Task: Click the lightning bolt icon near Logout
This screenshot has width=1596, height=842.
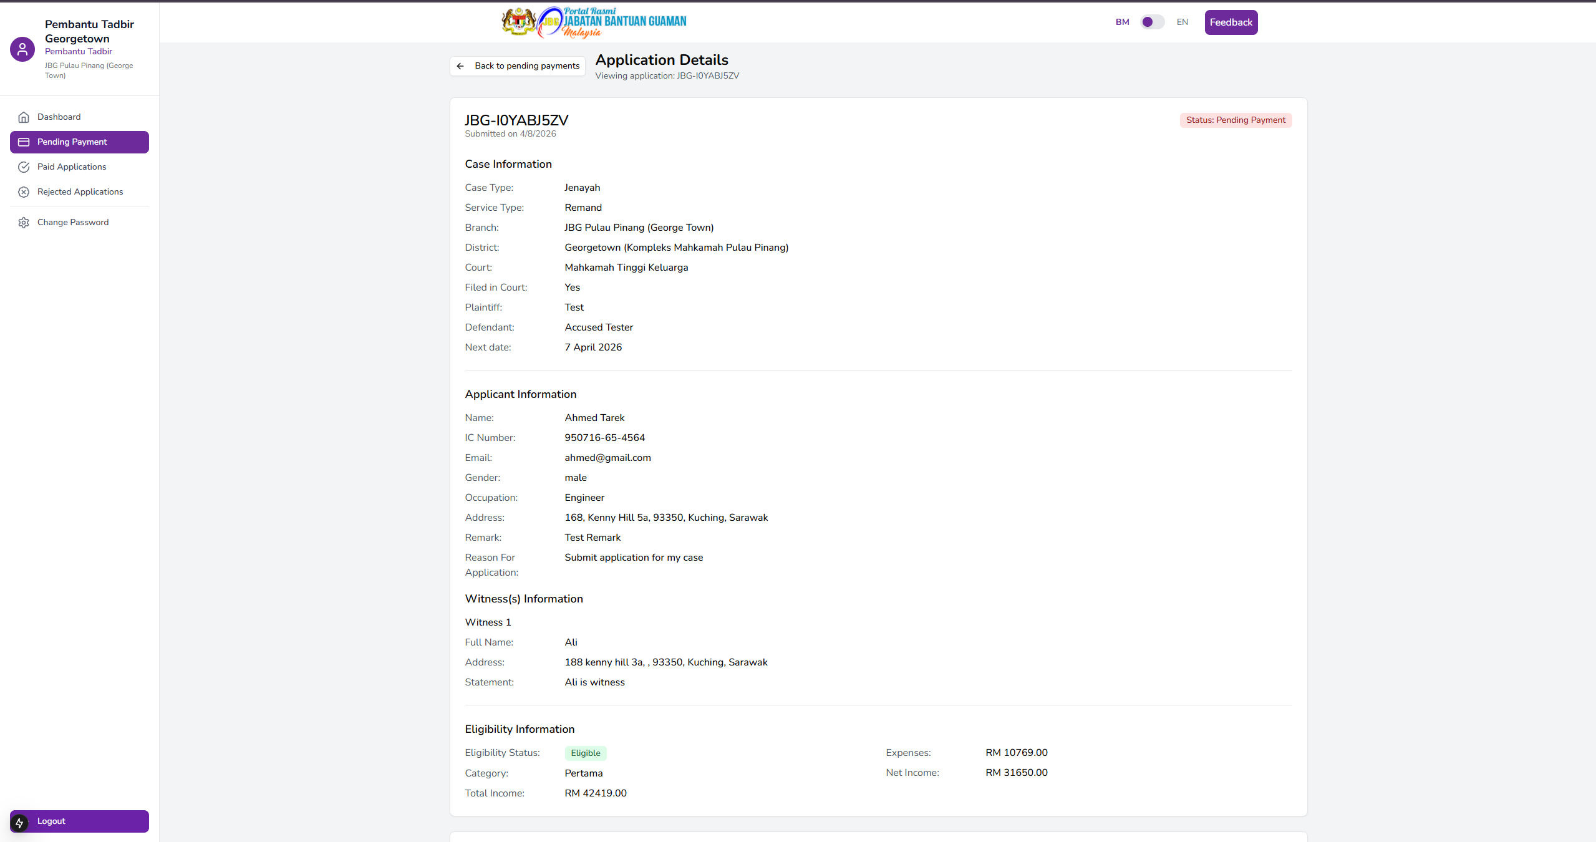Action: pyautogui.click(x=19, y=823)
